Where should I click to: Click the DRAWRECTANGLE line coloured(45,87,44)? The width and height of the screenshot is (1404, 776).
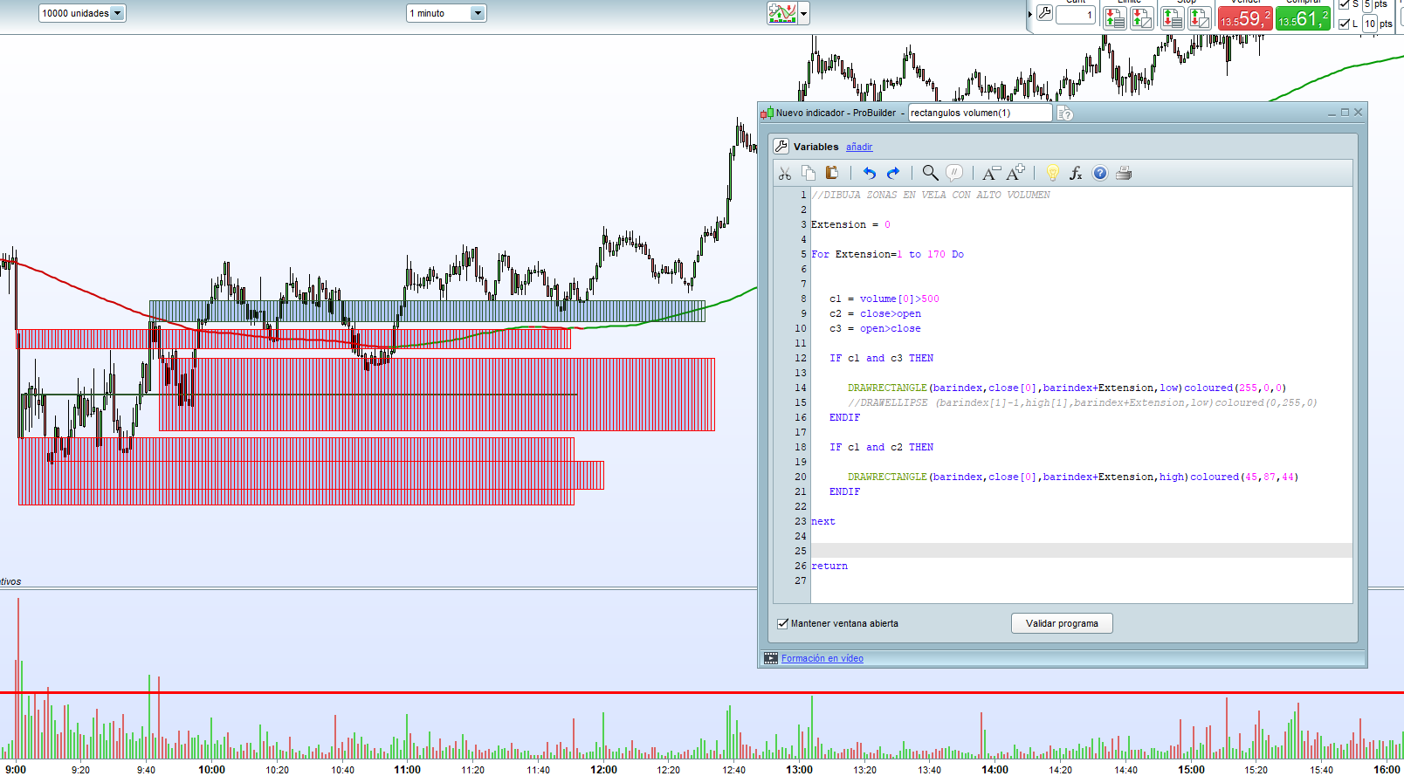(x=1073, y=477)
